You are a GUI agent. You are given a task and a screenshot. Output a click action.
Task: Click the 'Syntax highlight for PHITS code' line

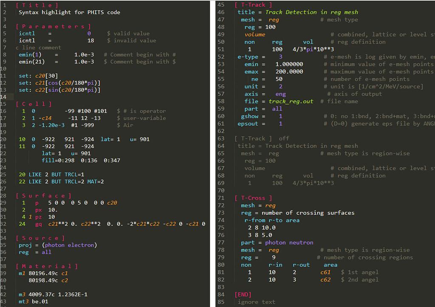click(x=69, y=12)
